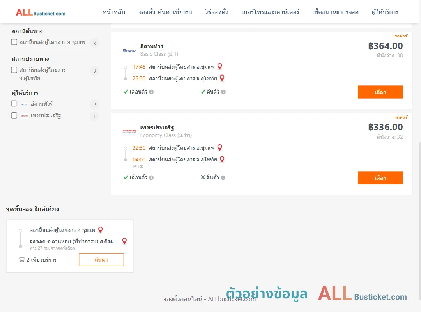Open เช็คสถานะการจอง menu item
Image resolution: width=421 pixels, height=312 pixels.
(335, 12)
